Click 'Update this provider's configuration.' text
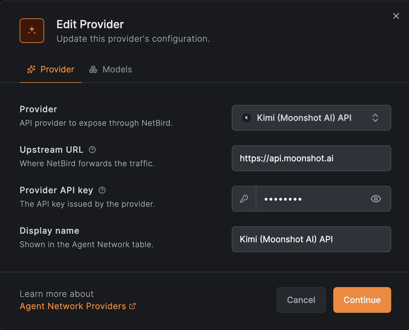 pos(133,39)
